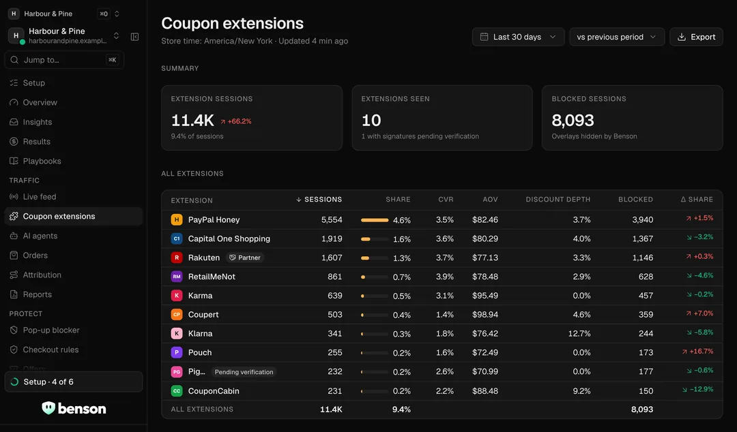Click the AI agents robot icon
Screen dimensions: 737x432
(14, 236)
